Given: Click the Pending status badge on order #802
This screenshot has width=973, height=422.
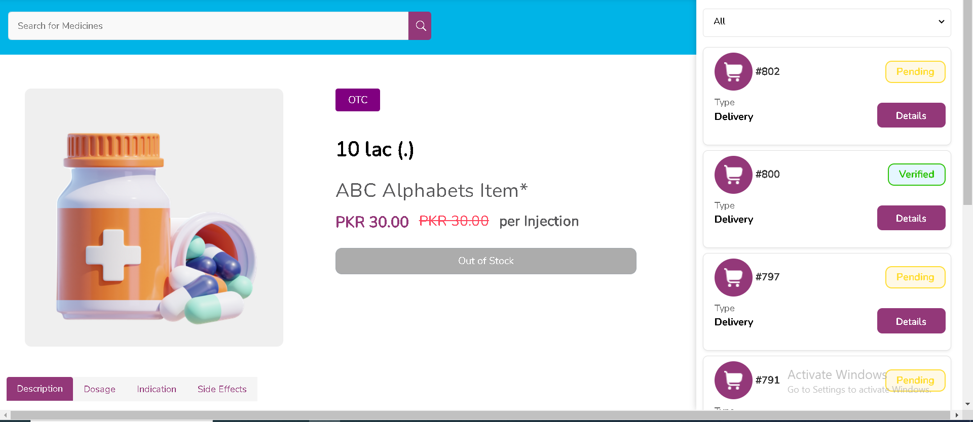Looking at the screenshot, I should (915, 71).
